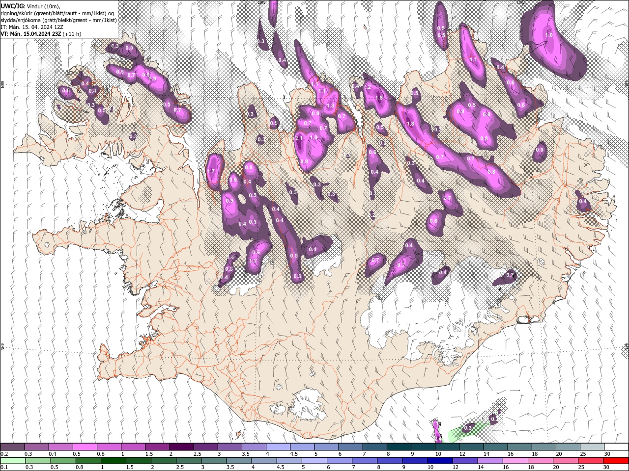This screenshot has width=629, height=471.
Task: Click the 1.7 snowfall value on the map
Action: 211,171
